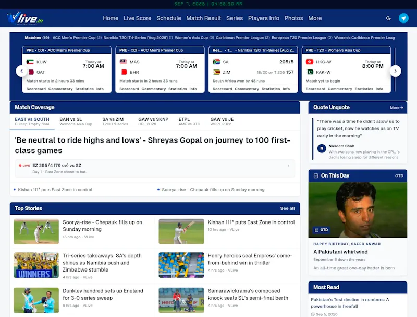
Task: Filter by Namibia T20I Tri-Series
Action: coord(138,38)
